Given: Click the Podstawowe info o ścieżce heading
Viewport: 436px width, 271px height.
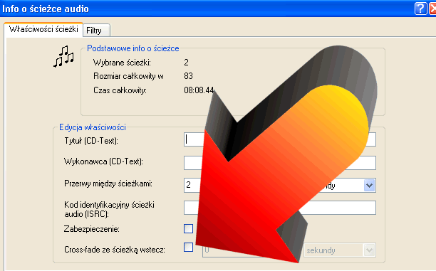Looking at the screenshot, I should 133,48.
